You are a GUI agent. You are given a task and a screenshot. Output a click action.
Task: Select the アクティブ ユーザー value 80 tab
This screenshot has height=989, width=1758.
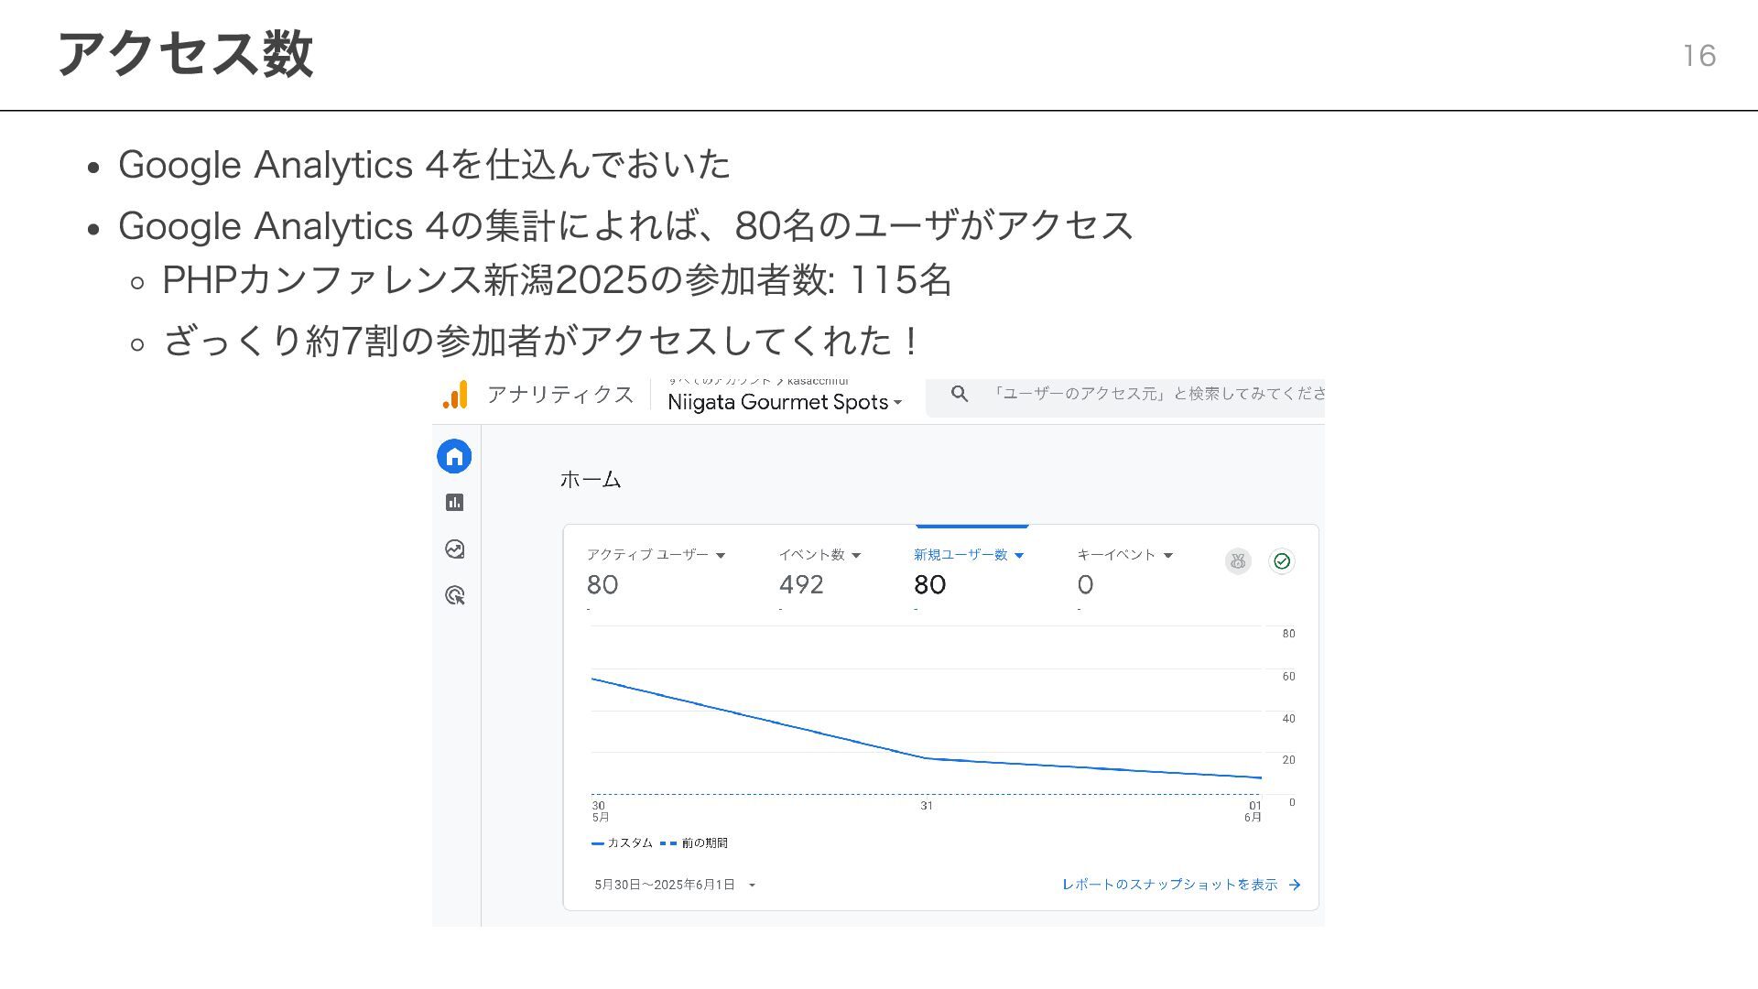click(602, 584)
